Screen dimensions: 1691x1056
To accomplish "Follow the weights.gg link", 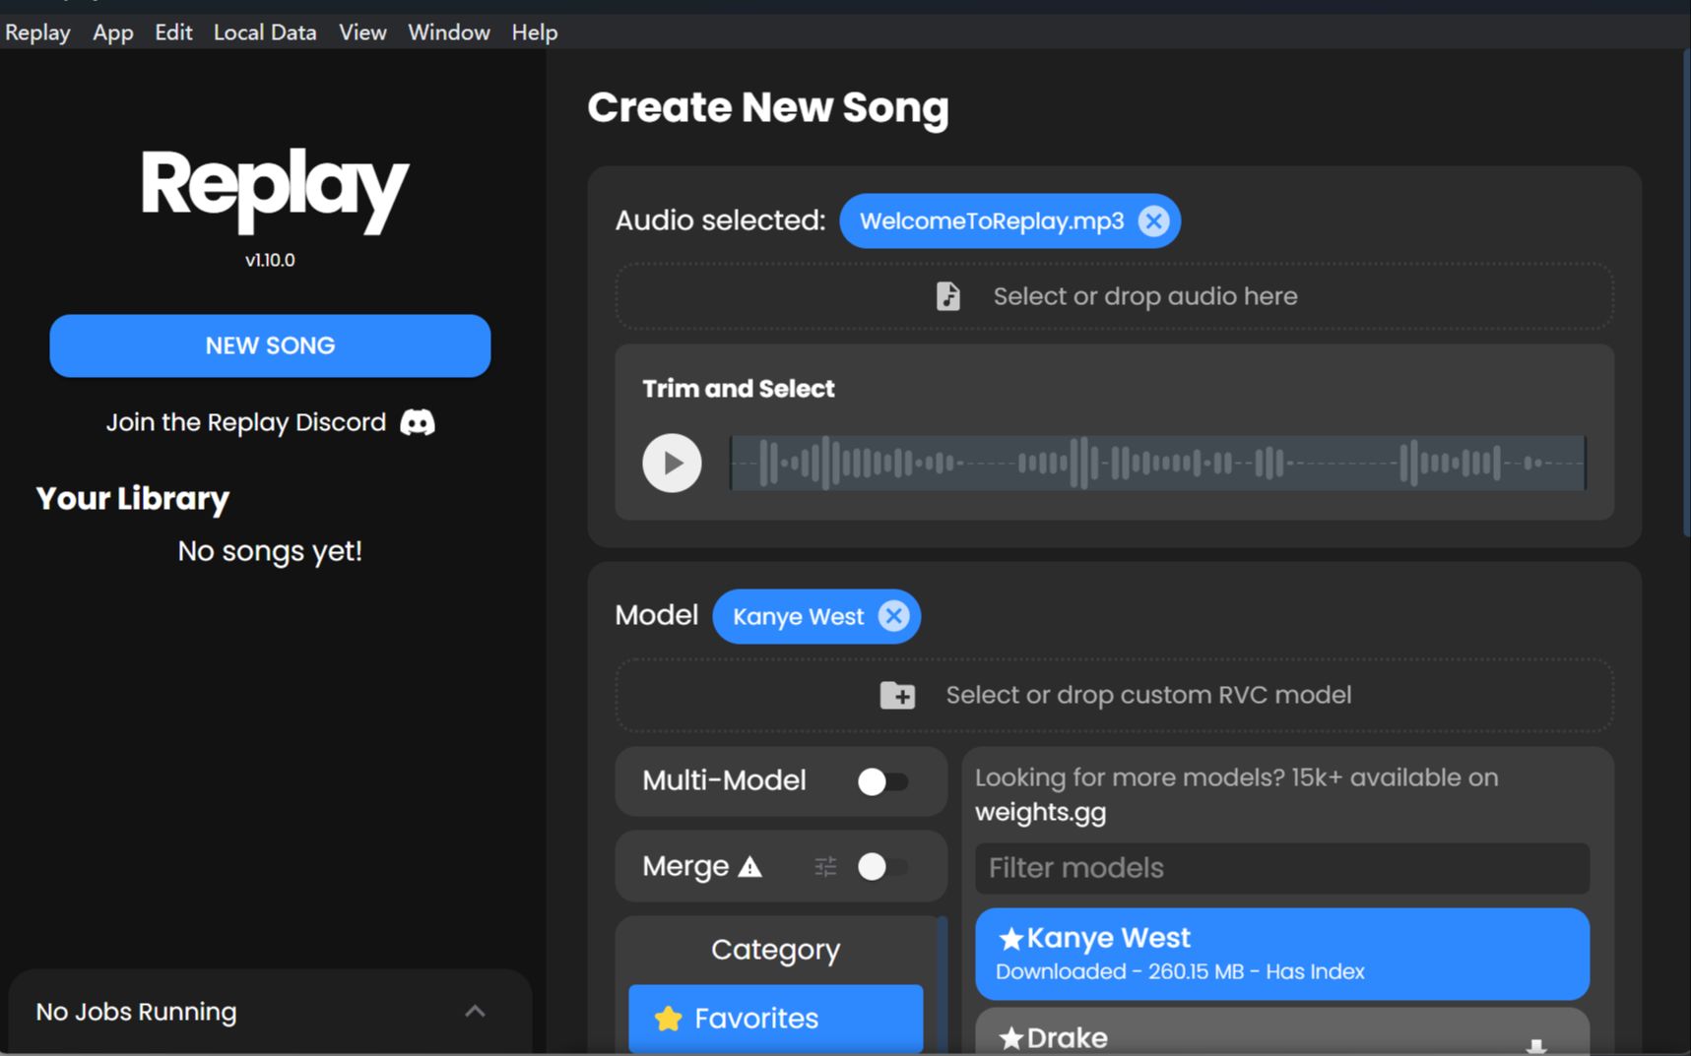I will pos(1040,813).
